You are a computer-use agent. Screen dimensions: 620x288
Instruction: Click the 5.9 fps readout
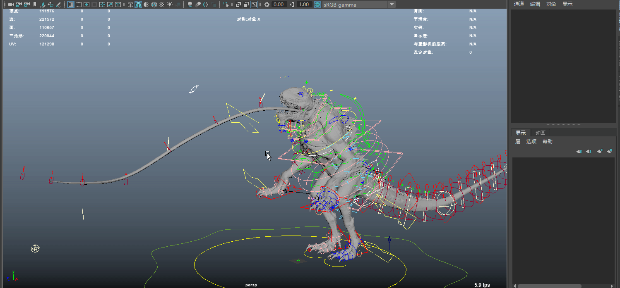click(x=482, y=285)
